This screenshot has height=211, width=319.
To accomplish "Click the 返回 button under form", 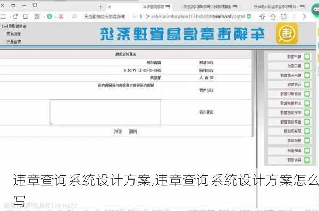I will click(x=118, y=132).
